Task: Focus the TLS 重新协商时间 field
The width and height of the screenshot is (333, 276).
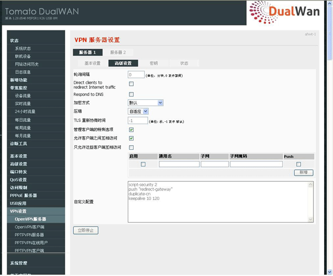Action: coord(138,120)
